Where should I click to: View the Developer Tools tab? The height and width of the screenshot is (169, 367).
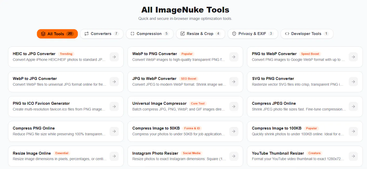pyautogui.click(x=307, y=34)
